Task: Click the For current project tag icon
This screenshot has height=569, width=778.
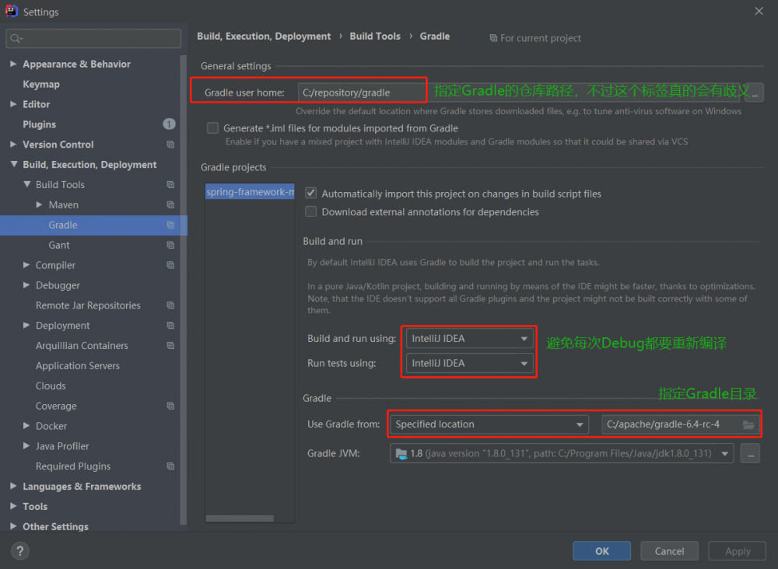Action: coord(493,37)
